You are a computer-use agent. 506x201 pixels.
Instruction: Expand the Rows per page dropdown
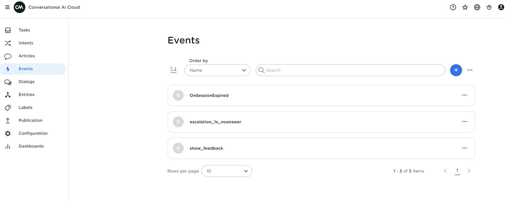pos(227,171)
